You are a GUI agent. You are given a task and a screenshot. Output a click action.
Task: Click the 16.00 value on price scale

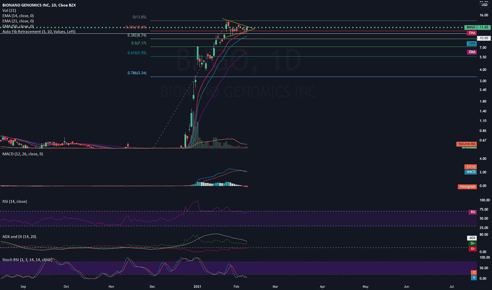point(484,15)
